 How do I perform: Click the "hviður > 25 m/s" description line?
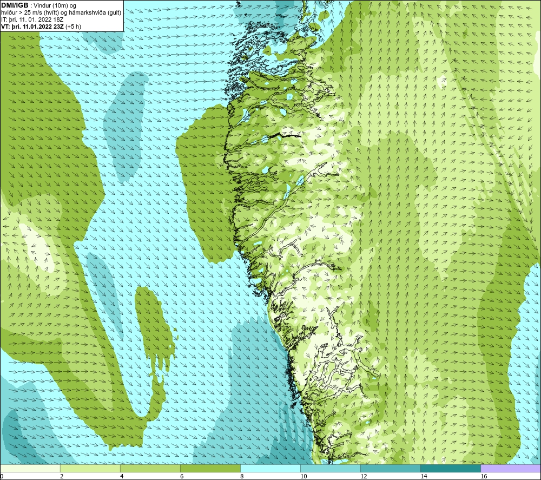click(61, 13)
